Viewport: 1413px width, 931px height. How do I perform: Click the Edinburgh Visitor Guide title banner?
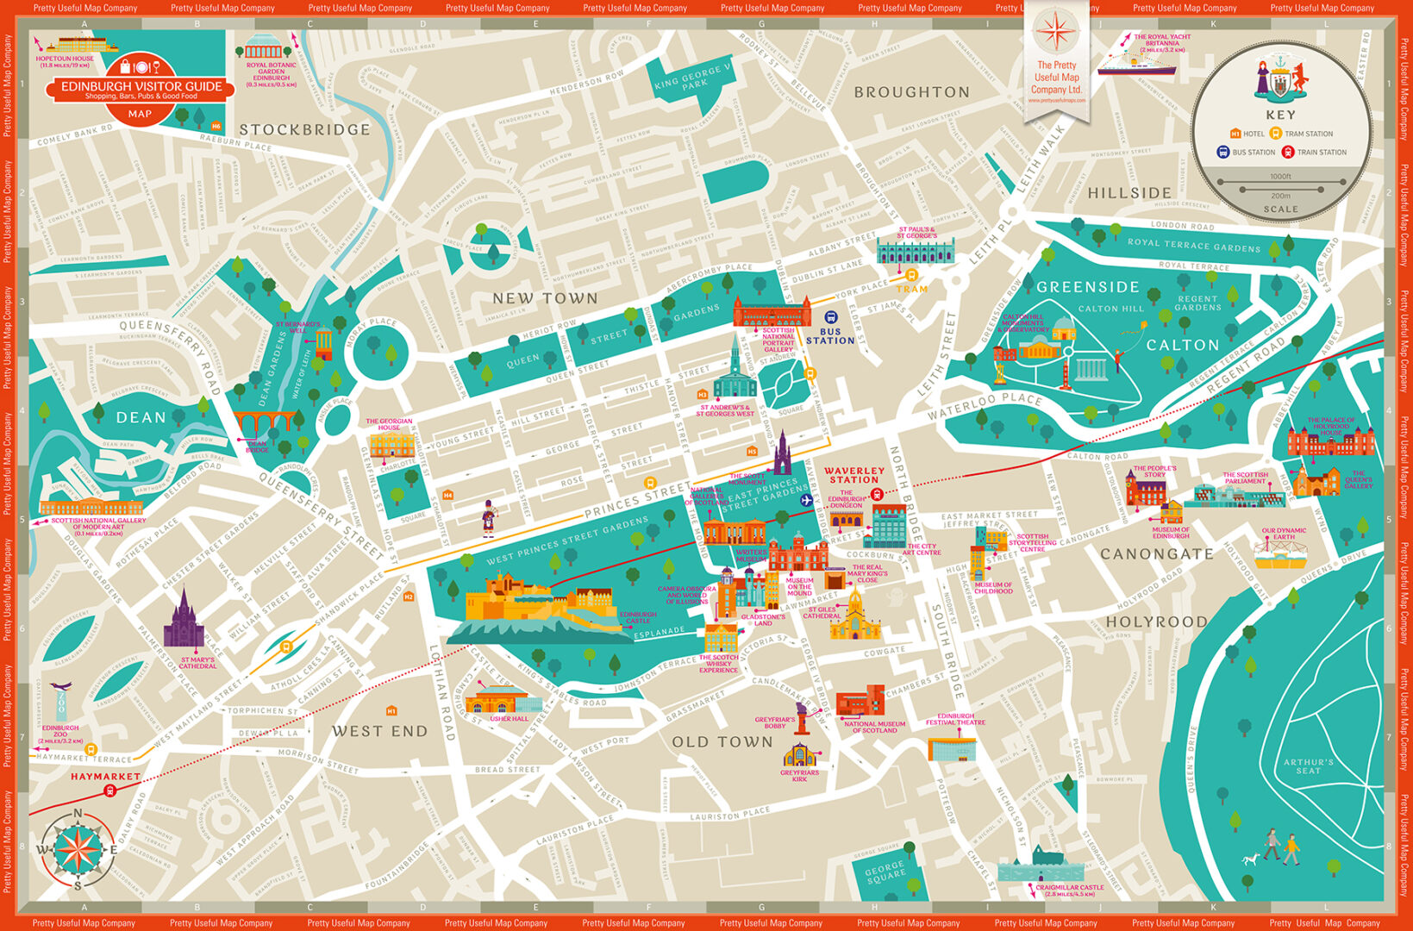pos(141,88)
